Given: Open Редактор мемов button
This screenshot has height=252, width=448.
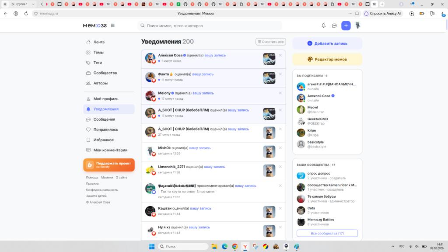Looking at the screenshot, I should (x=327, y=59).
